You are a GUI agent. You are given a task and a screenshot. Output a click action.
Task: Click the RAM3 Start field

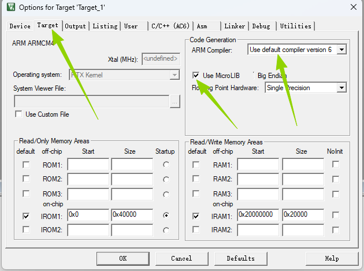258,194
